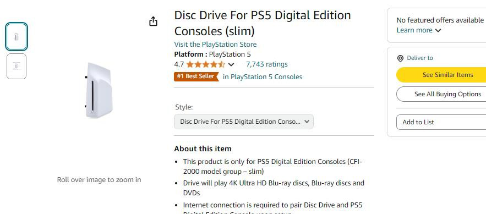Click the product title heading
The height and width of the screenshot is (214, 486).
point(262,23)
